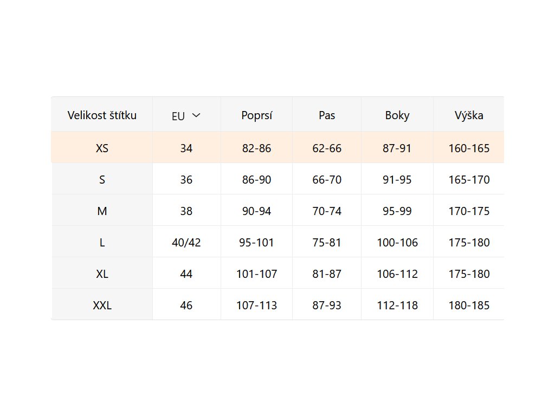Select the XXL size row label

[102, 305]
